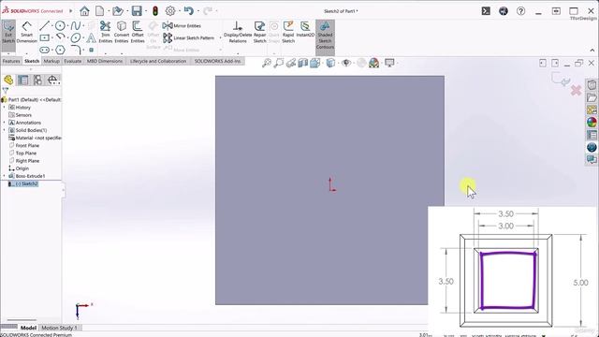Viewport: 599px width, 337px height.
Task: Open dropdown arrow beside Circle tool
Action: 67,25
